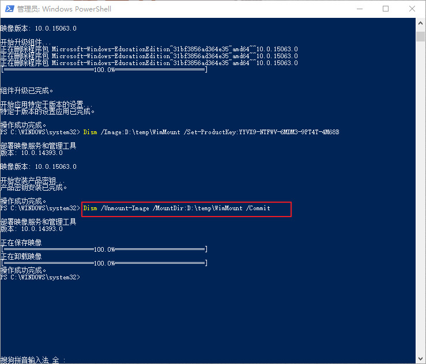The width and height of the screenshot is (426, 364).
Task: Click the scrollbar down arrow
Action: pyautogui.click(x=421, y=358)
